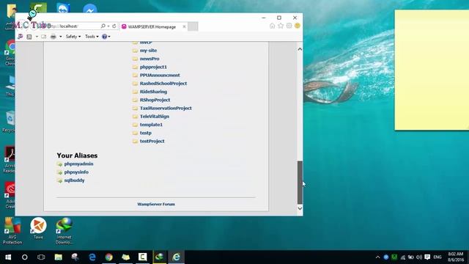
Task: Click the folder icon beside testProject
Action: (x=135, y=141)
